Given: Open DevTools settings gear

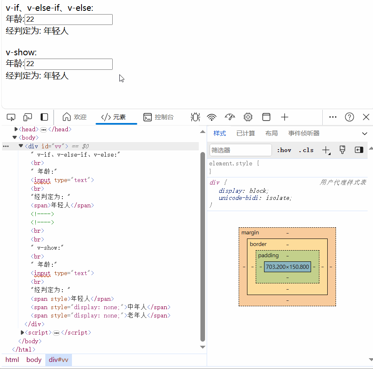Looking at the screenshot, I should pyautogui.click(x=248, y=117).
